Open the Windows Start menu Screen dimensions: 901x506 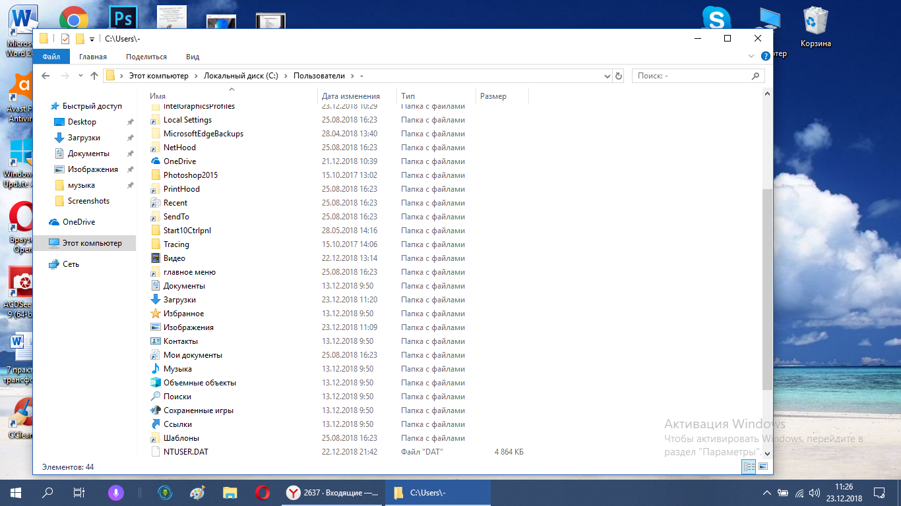point(16,493)
